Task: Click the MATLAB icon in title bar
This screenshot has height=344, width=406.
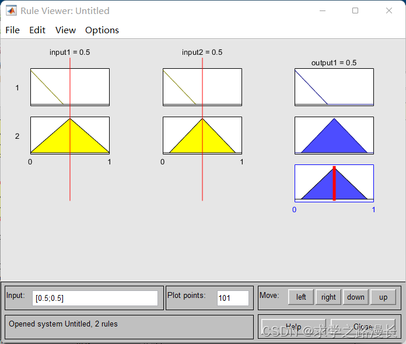Action: pyautogui.click(x=11, y=10)
